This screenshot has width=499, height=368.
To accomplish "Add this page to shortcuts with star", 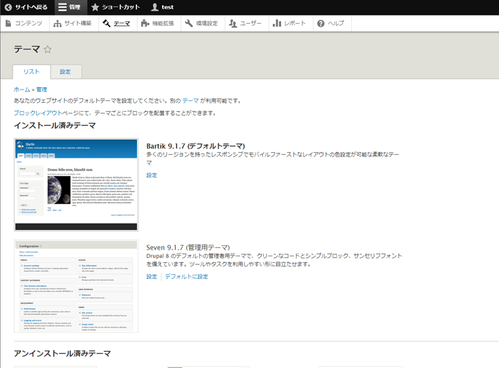I will click(x=48, y=50).
